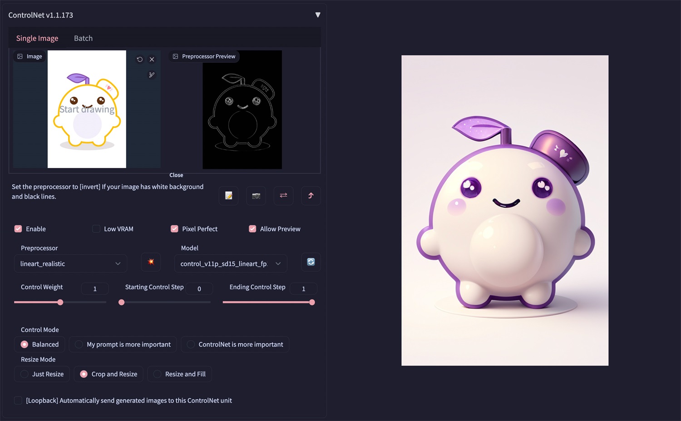681x421 pixels.
Task: Switch to the Batch tab
Action: pos(83,38)
